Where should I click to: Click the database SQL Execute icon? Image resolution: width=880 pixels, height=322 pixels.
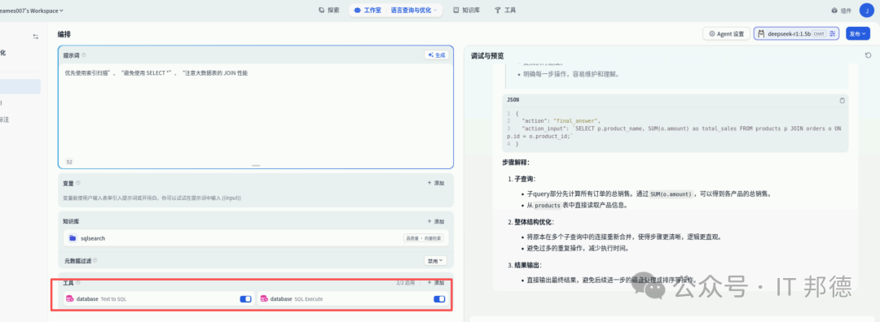point(264,299)
